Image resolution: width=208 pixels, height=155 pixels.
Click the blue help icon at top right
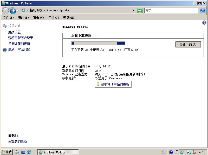(x=204, y=23)
